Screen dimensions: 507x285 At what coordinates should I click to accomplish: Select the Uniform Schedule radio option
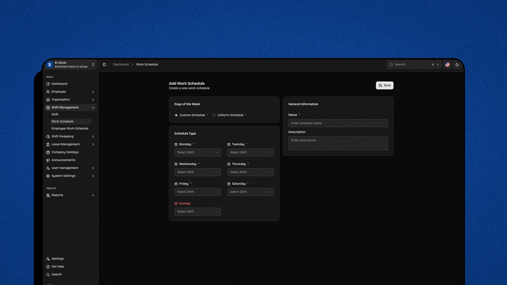pos(214,115)
